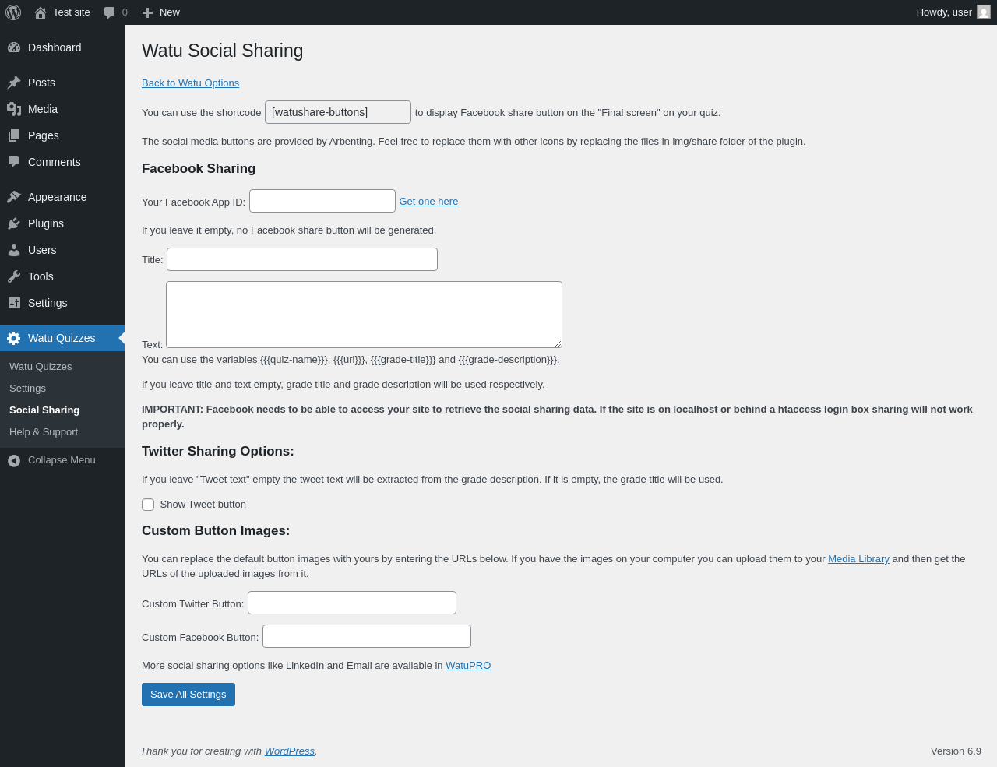Viewport: 997px width, 767px height.
Task: Enable the Show Tweet button checkbox
Action: [148, 505]
